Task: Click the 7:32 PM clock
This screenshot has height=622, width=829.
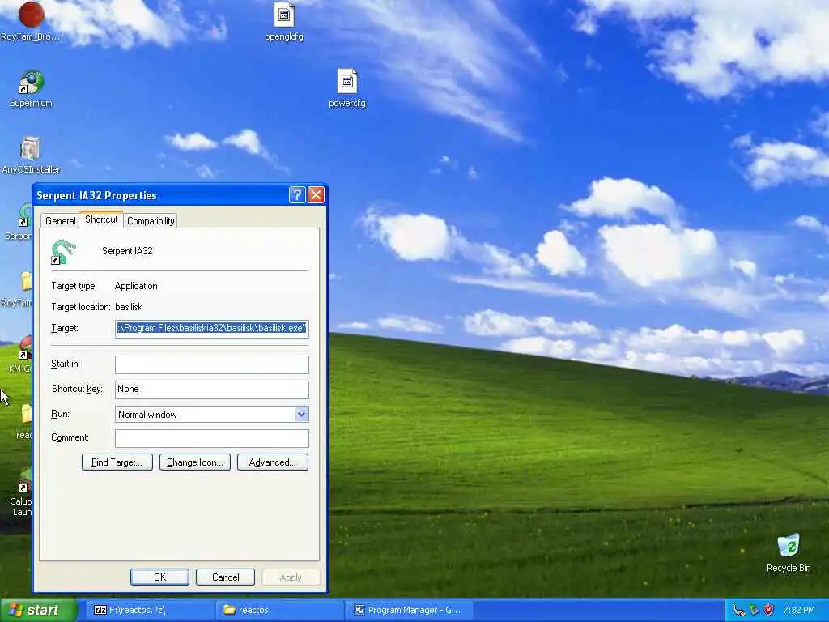Action: pyautogui.click(x=799, y=610)
